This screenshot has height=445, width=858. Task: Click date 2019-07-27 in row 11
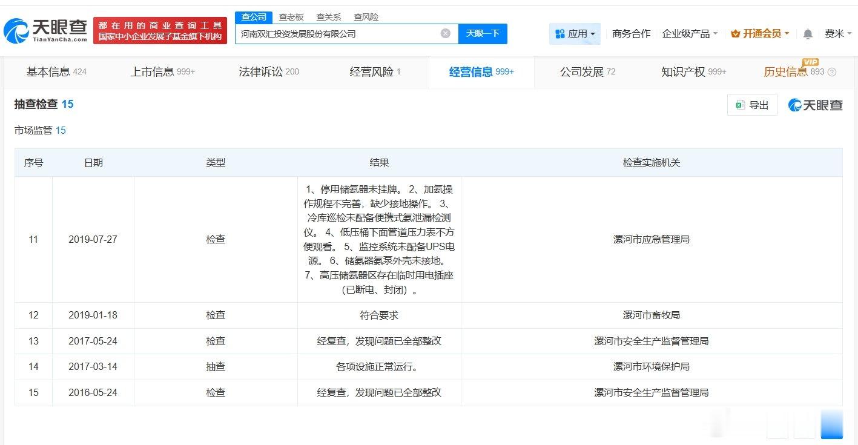pos(93,239)
